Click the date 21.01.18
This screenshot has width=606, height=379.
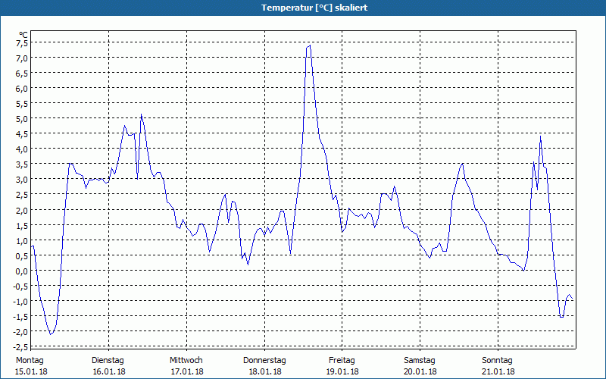(x=498, y=371)
